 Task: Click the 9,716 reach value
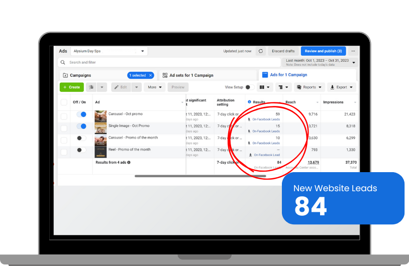(313, 114)
